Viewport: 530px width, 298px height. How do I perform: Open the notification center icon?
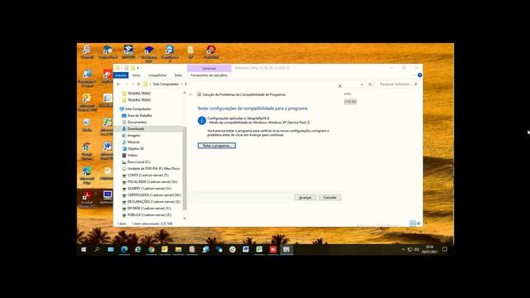click(x=445, y=249)
